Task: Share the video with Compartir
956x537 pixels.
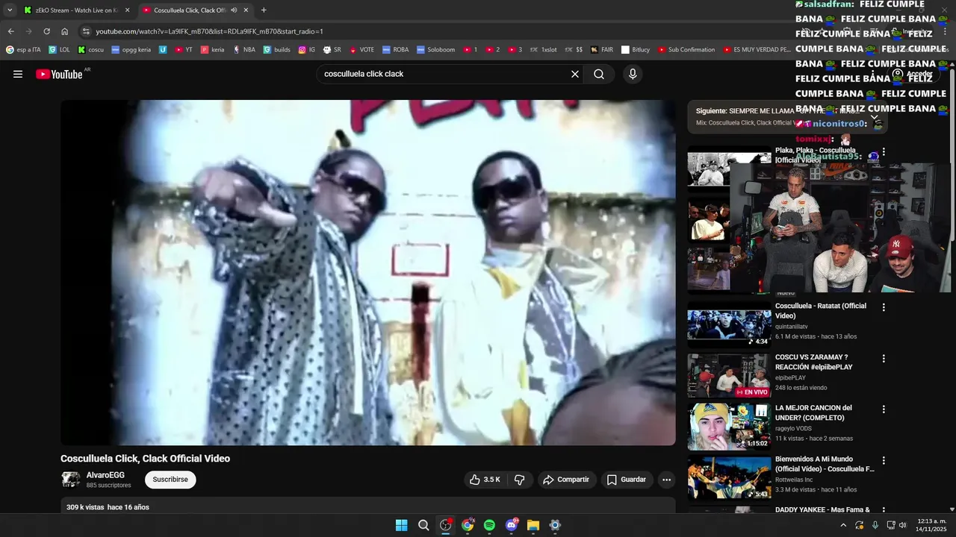Action: tap(566, 480)
